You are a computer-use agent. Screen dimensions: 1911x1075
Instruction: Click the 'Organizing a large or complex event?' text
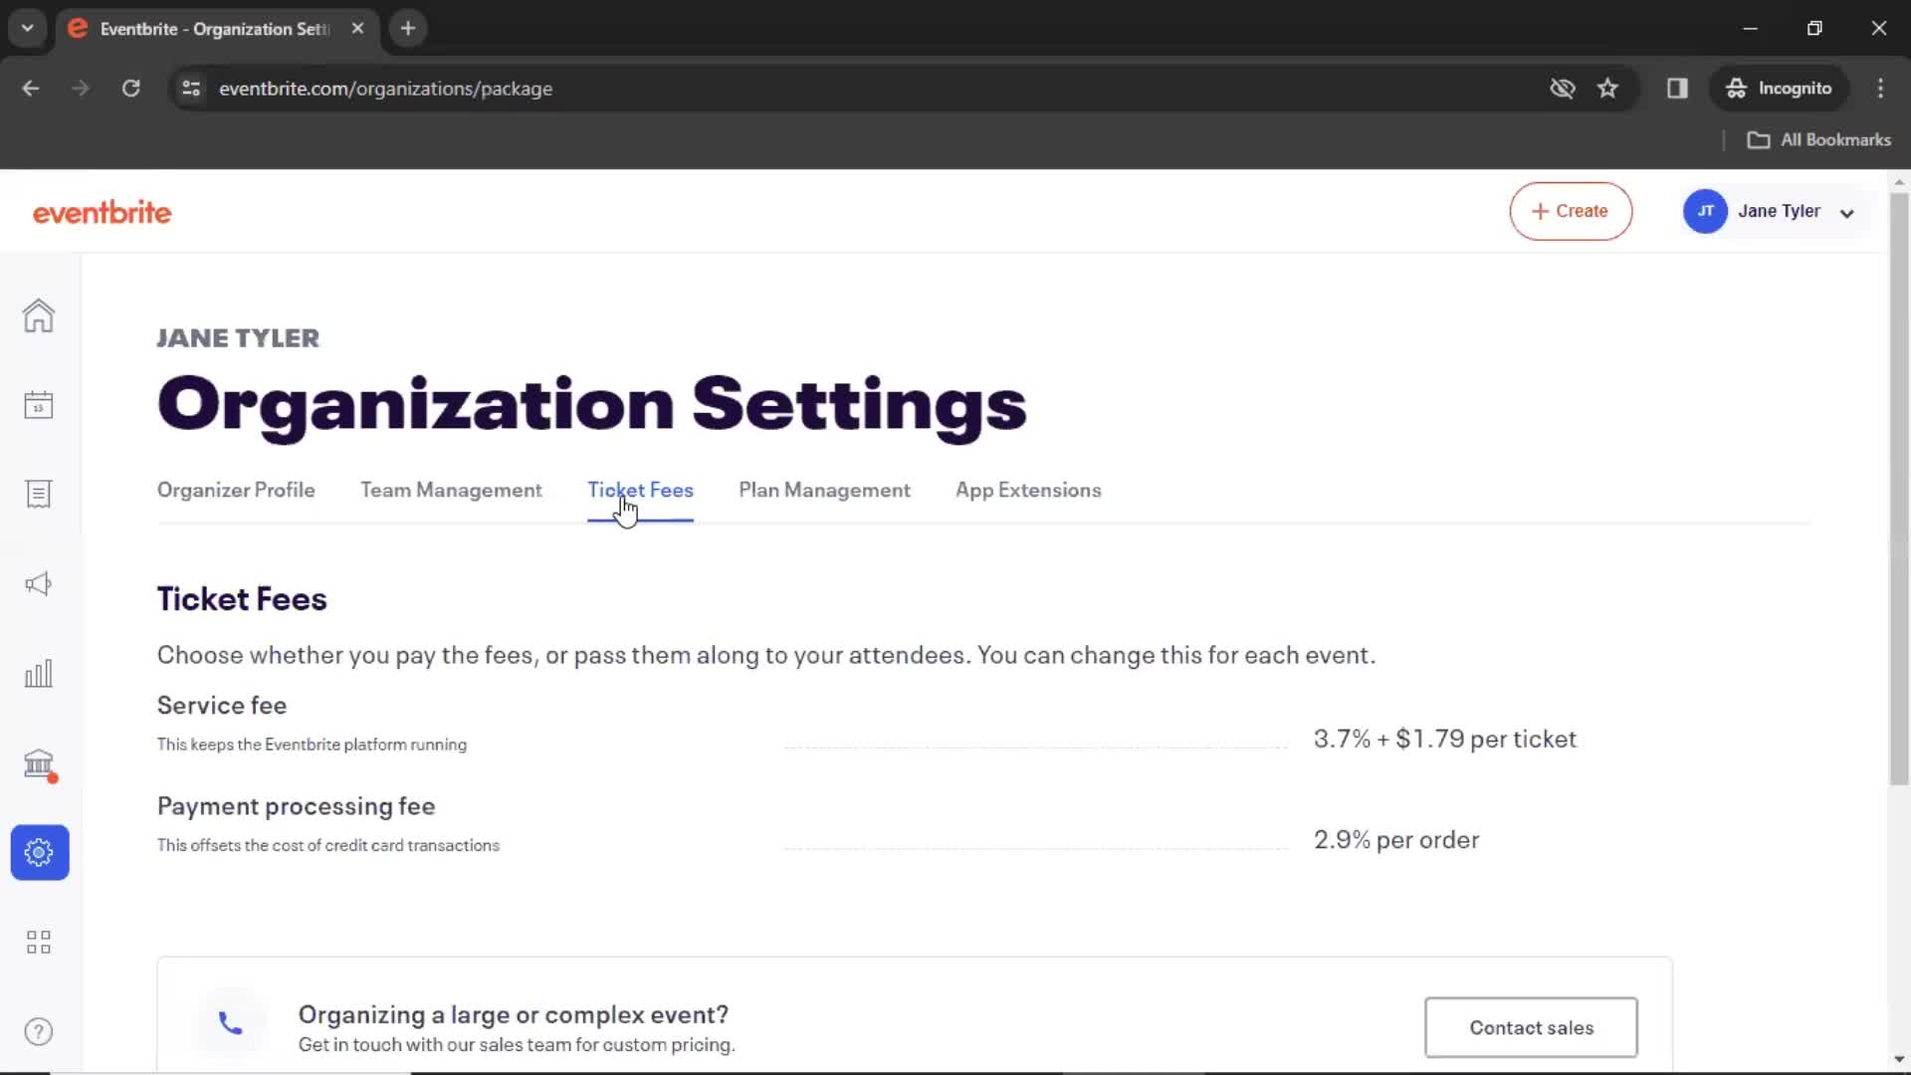pyautogui.click(x=514, y=1014)
